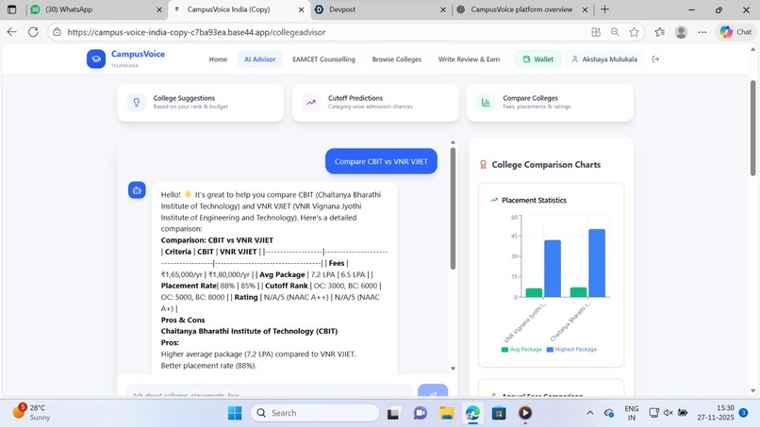Open the Copilot Chat button
The image size is (760, 427).
coord(735,32)
